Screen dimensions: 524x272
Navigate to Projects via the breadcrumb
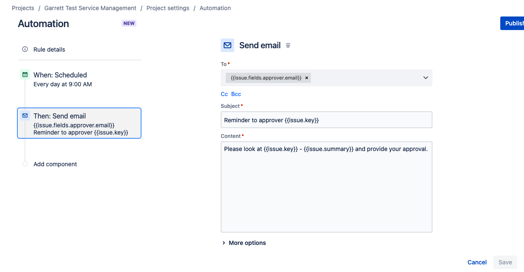tap(23, 8)
